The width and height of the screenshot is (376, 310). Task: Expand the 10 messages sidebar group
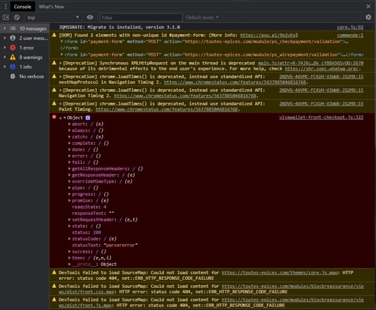(5, 29)
